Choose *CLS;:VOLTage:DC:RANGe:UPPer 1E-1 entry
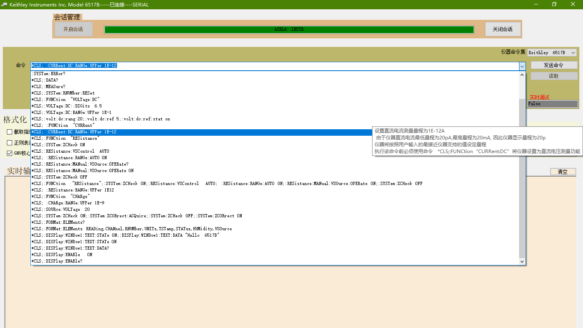Viewport: 583px width, 328px height. click(x=275, y=112)
